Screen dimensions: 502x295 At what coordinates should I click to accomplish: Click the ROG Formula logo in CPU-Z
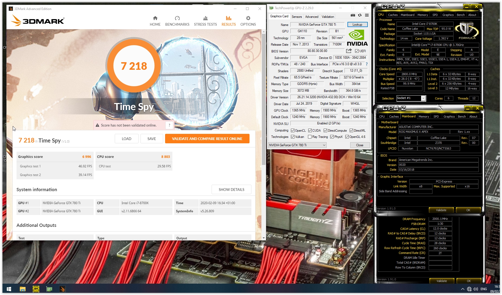tap(467, 31)
